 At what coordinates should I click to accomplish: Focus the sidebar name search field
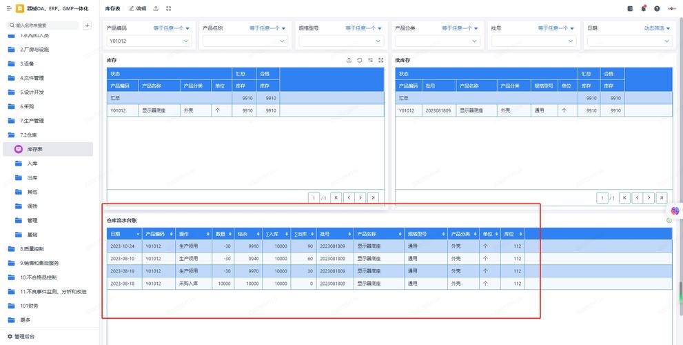(x=43, y=25)
